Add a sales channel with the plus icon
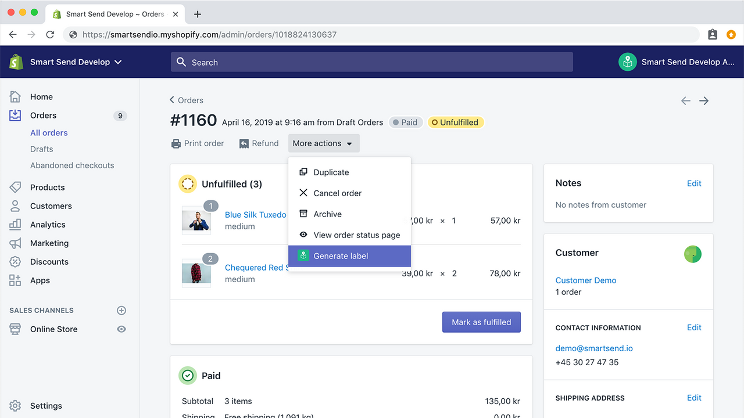This screenshot has height=418, width=744. (x=121, y=310)
